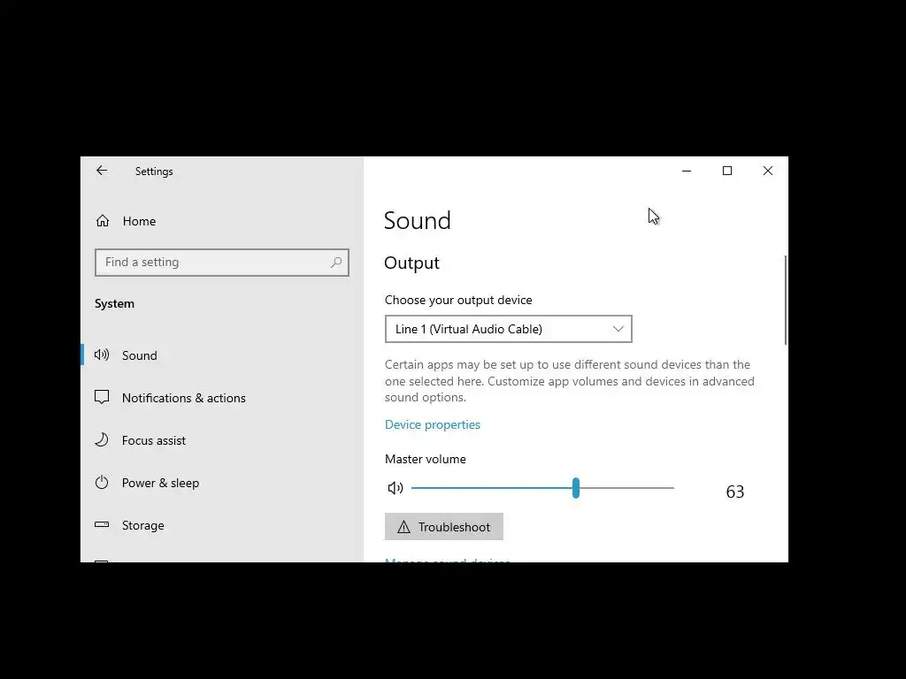Open the Home menu entry
The width and height of the screenshot is (906, 679).
pyautogui.click(x=222, y=220)
